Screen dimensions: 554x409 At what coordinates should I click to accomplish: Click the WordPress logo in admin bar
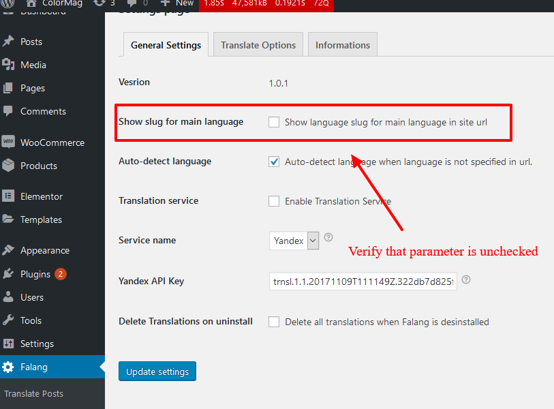tap(7, 3)
